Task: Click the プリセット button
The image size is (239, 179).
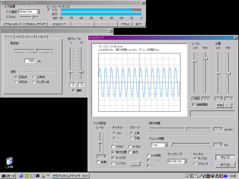Action: 125,24
